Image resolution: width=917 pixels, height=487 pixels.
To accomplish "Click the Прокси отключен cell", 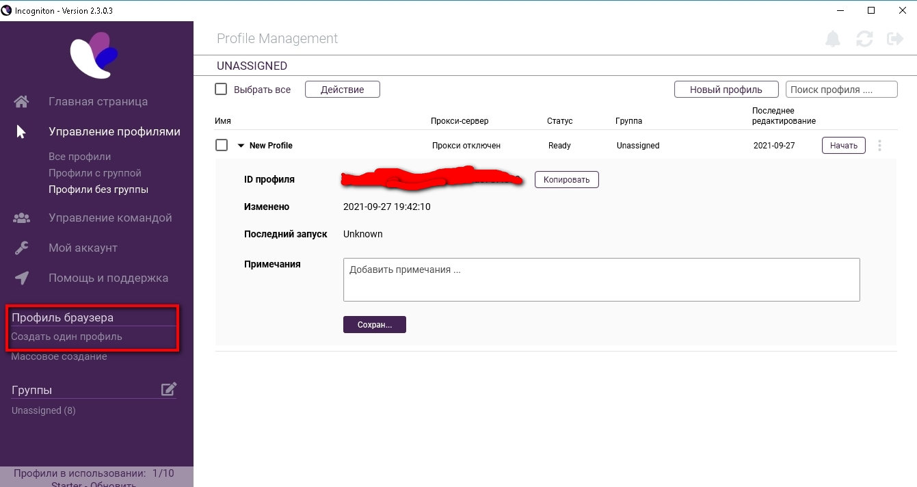I will (x=466, y=146).
